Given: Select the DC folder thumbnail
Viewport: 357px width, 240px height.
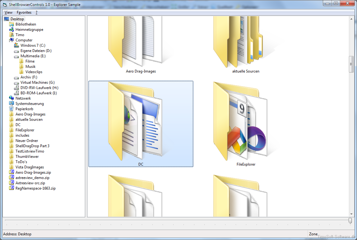Looking at the screenshot, I should 141,124.
